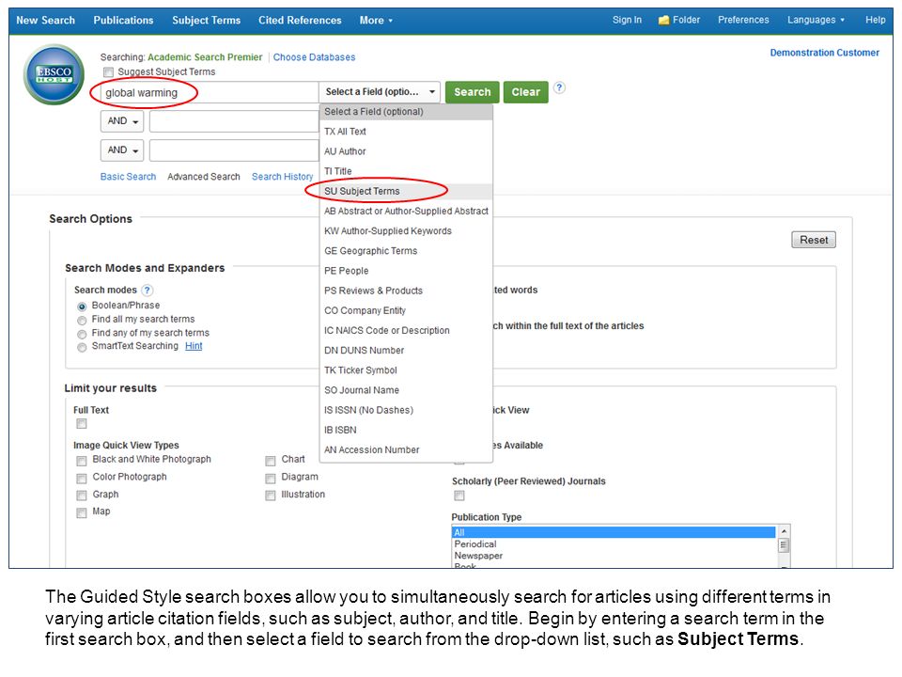
Task: Click the EBSCOhost logo
Action: (x=54, y=75)
